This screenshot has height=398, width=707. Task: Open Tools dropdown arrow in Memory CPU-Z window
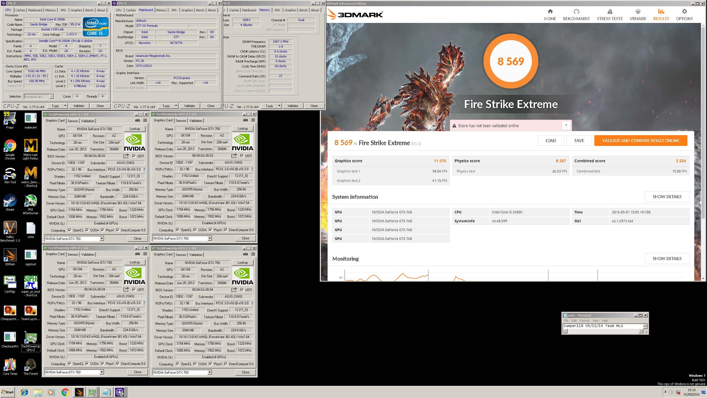click(279, 106)
